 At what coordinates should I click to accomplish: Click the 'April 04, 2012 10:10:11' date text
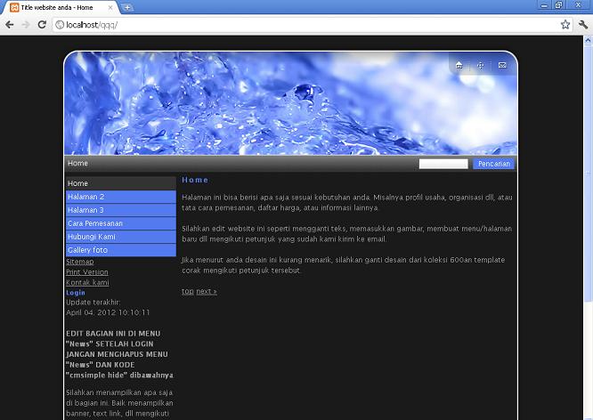[108, 312]
